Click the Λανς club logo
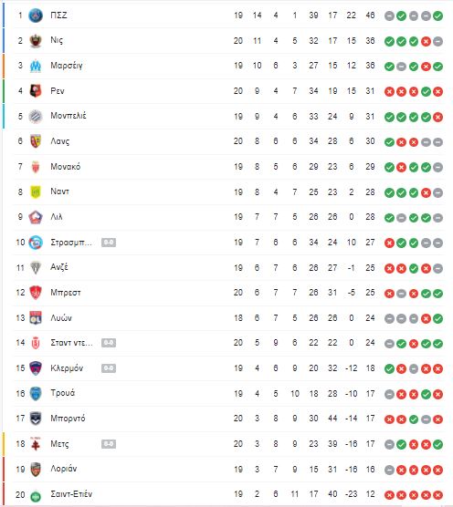The width and height of the screenshot is (453, 507). pyautogui.click(x=36, y=141)
